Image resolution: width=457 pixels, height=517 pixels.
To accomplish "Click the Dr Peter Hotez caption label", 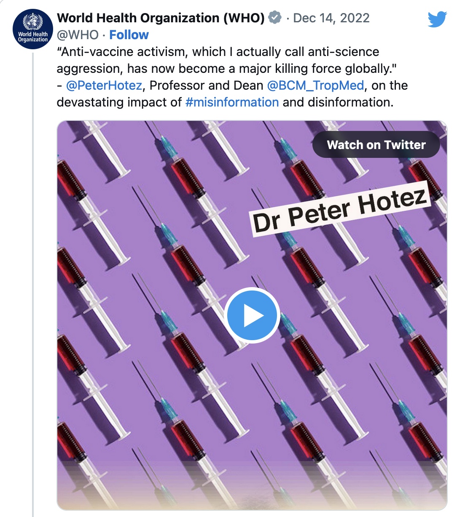I will 340,209.
